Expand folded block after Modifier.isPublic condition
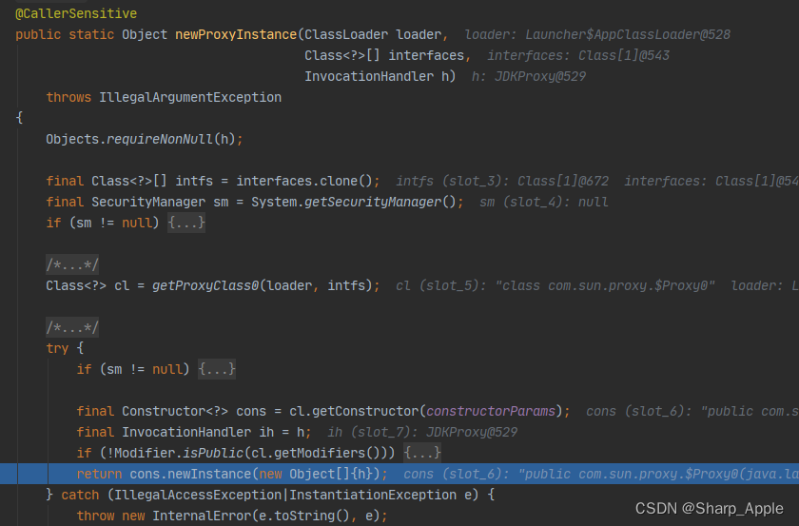The image size is (799, 526). click(x=422, y=453)
